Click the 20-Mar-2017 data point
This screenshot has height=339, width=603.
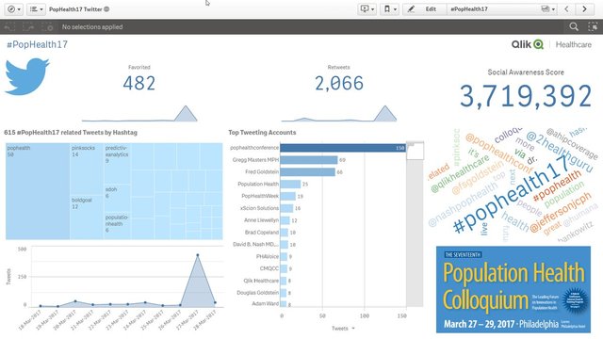click(75, 301)
